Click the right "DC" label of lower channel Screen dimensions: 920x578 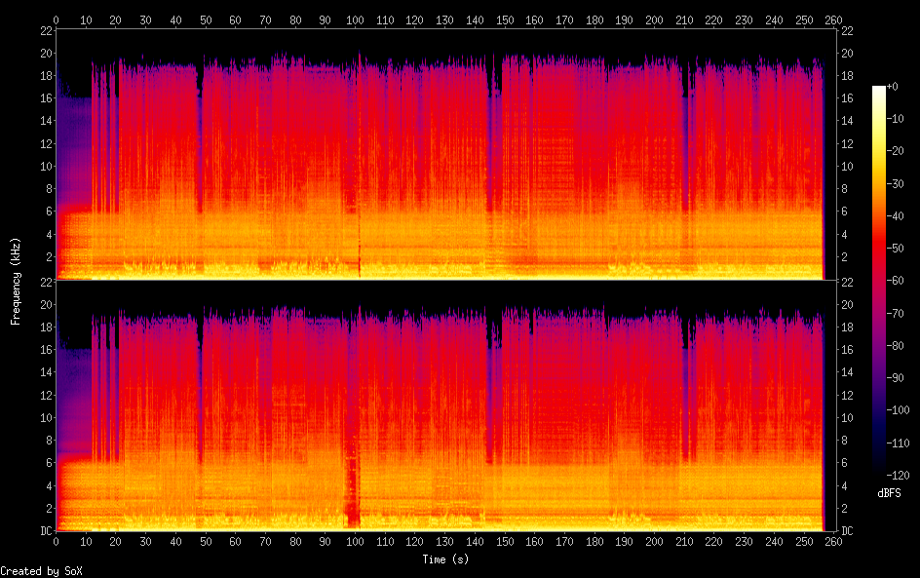848,531
